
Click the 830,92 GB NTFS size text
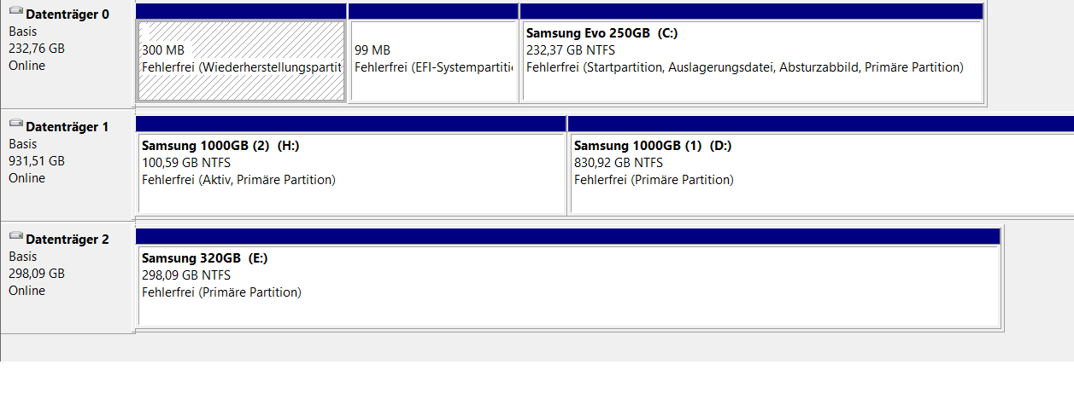pos(619,163)
